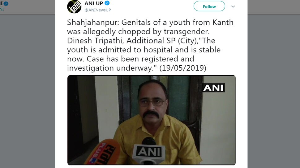Click the blue verified badge beside ANI UP
This screenshot has height=168, width=300.
[107, 3]
